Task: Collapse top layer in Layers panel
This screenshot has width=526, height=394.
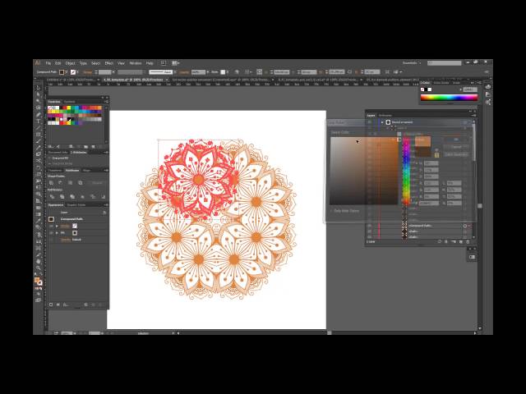Action: pyautogui.click(x=382, y=122)
